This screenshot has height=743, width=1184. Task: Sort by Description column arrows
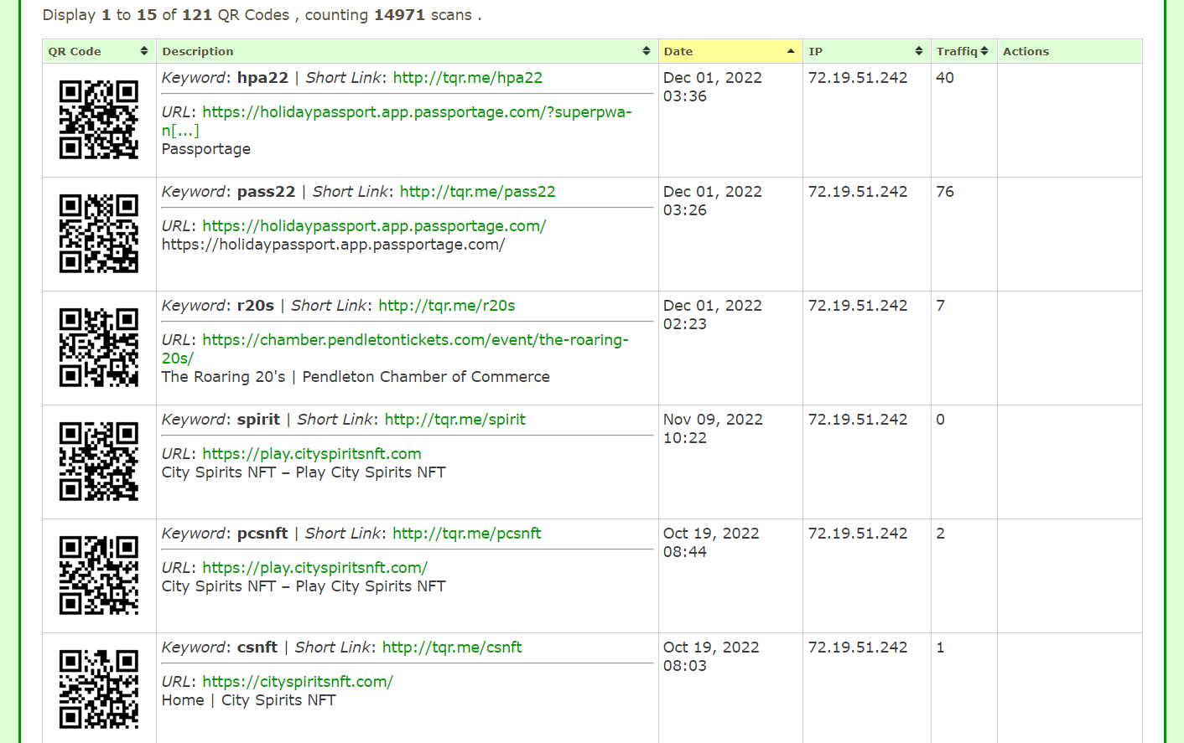[x=647, y=51]
